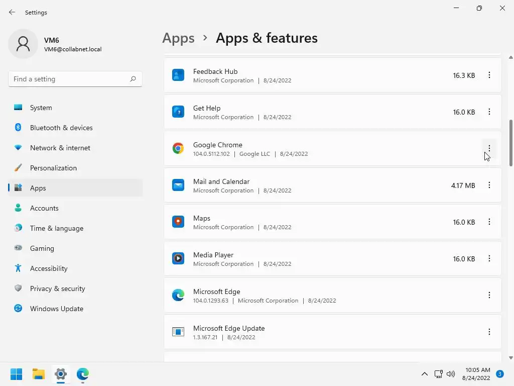Open more options for Google Chrome

489,148
